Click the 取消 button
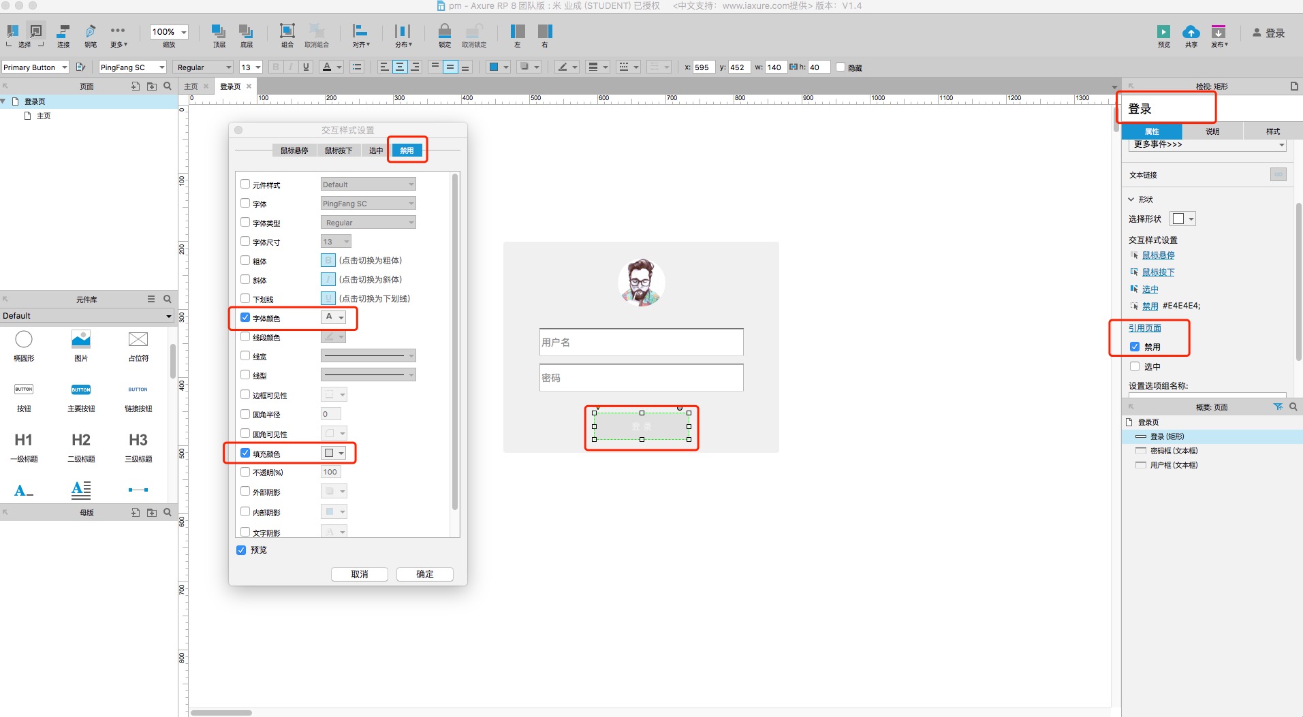This screenshot has height=717, width=1303. click(x=360, y=574)
